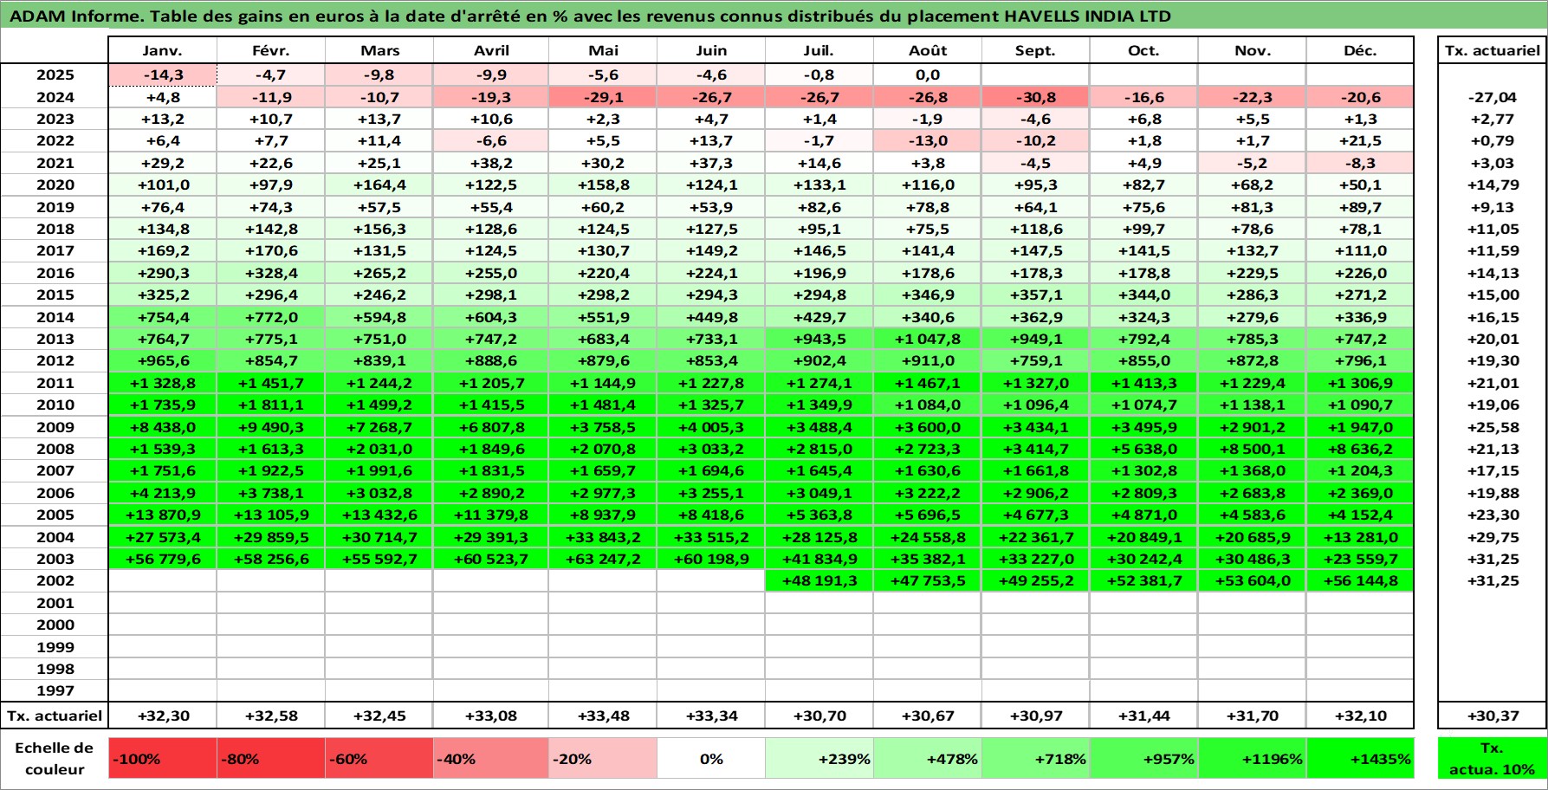Click the 2009 row label
1548x790 pixels.
tap(54, 427)
